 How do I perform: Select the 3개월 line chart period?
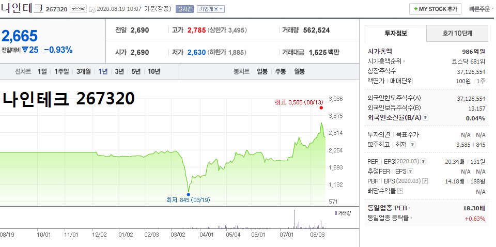click(84, 71)
